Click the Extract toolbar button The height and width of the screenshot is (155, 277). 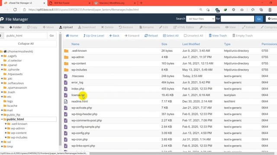pyautogui.click(x=249, y=27)
